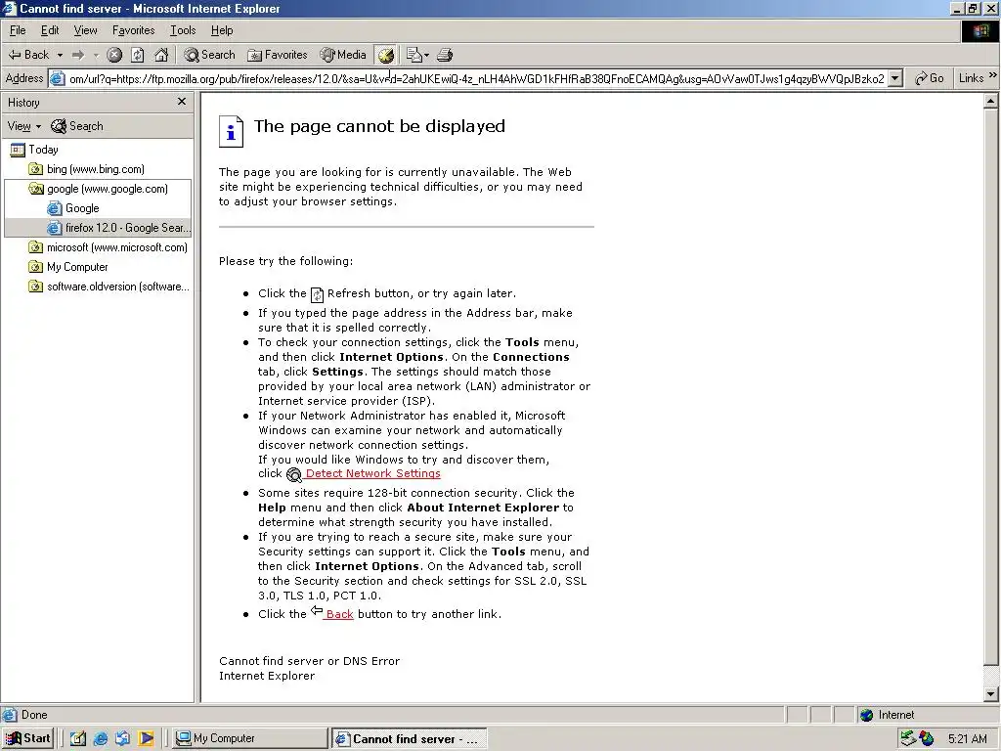Click the Stop loading icon

(114, 55)
